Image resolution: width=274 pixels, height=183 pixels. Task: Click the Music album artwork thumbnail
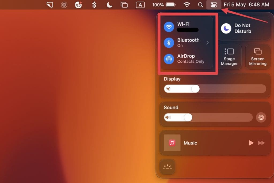click(x=172, y=143)
